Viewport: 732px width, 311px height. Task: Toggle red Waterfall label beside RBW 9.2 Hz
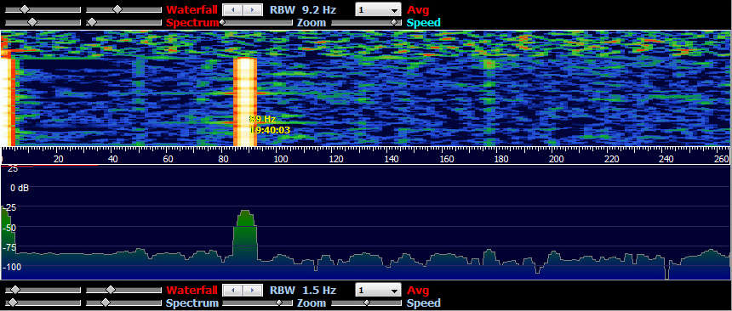tap(192, 10)
